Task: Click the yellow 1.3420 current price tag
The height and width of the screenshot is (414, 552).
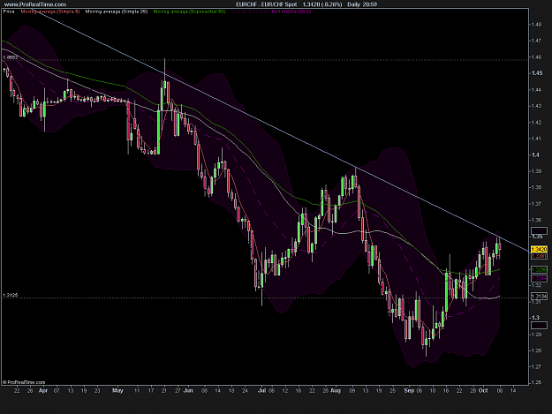Action: point(539,249)
